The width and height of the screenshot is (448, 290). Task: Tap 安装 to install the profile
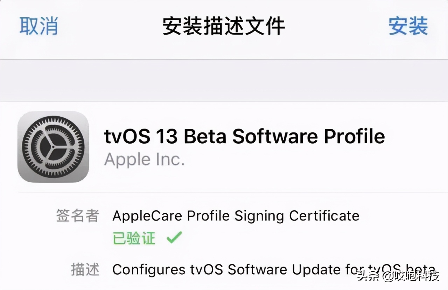[408, 26]
